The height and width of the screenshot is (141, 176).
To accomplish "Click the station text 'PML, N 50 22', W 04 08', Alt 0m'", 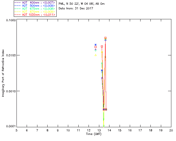I will (82, 4).
